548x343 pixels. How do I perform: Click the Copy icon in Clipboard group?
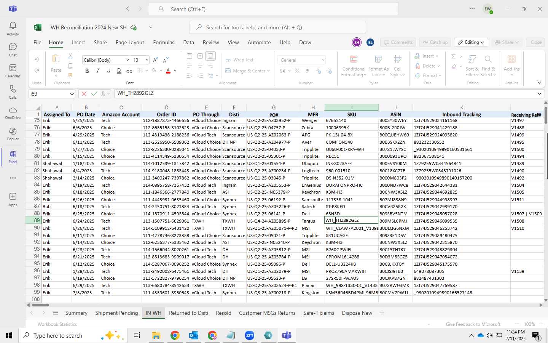pos(70,66)
